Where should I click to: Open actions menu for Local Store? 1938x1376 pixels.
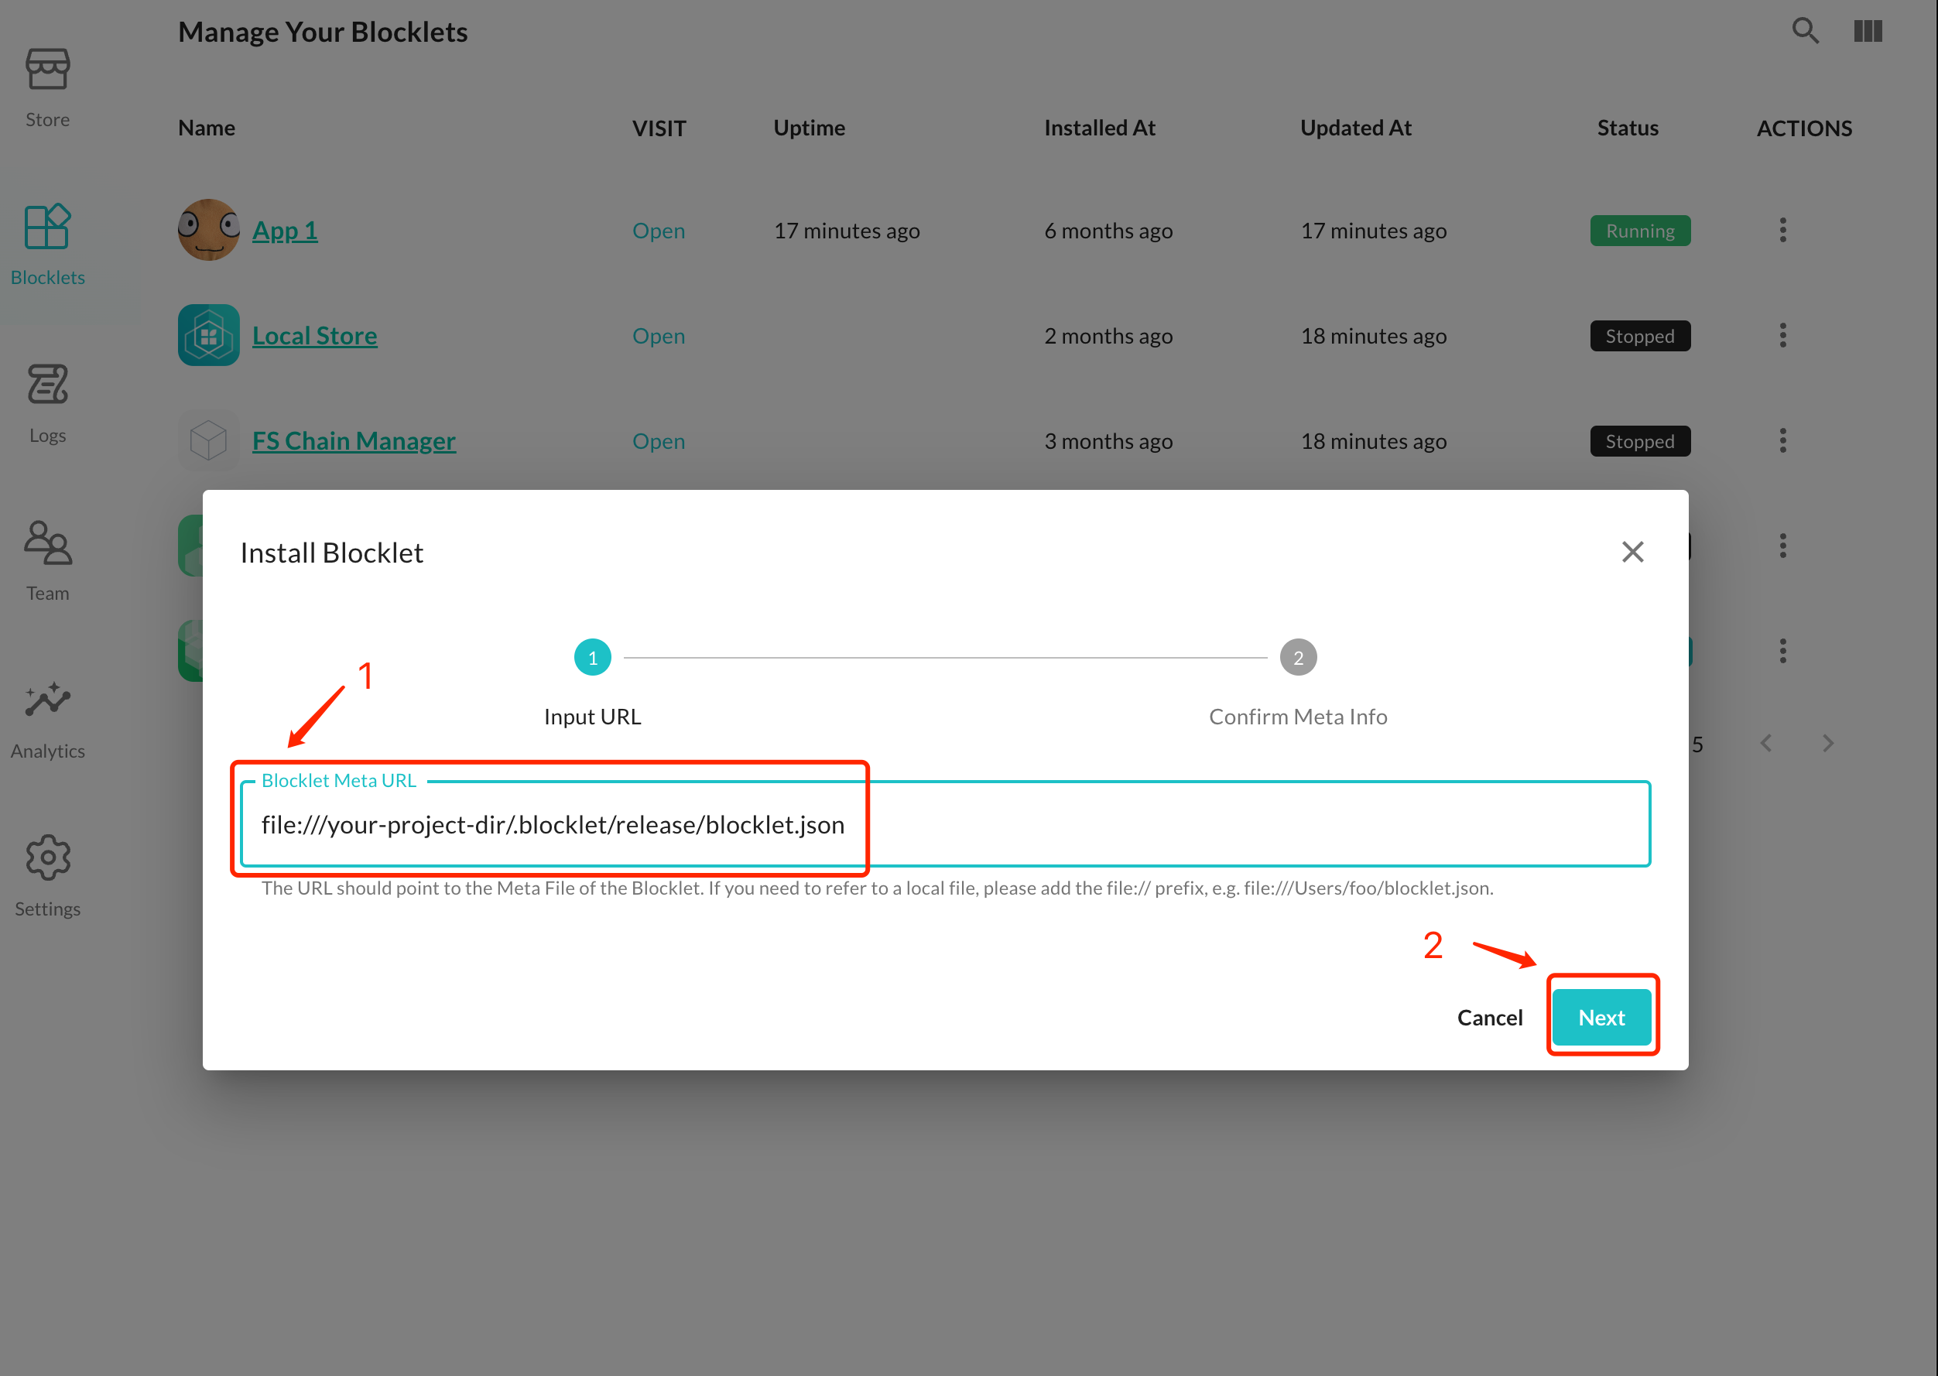(1782, 336)
